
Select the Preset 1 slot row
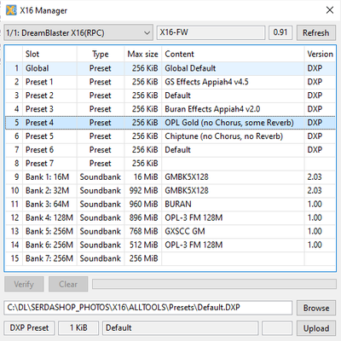click(x=170, y=82)
